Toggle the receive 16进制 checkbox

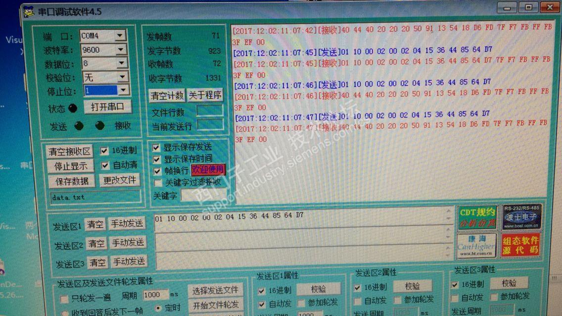[104, 151]
